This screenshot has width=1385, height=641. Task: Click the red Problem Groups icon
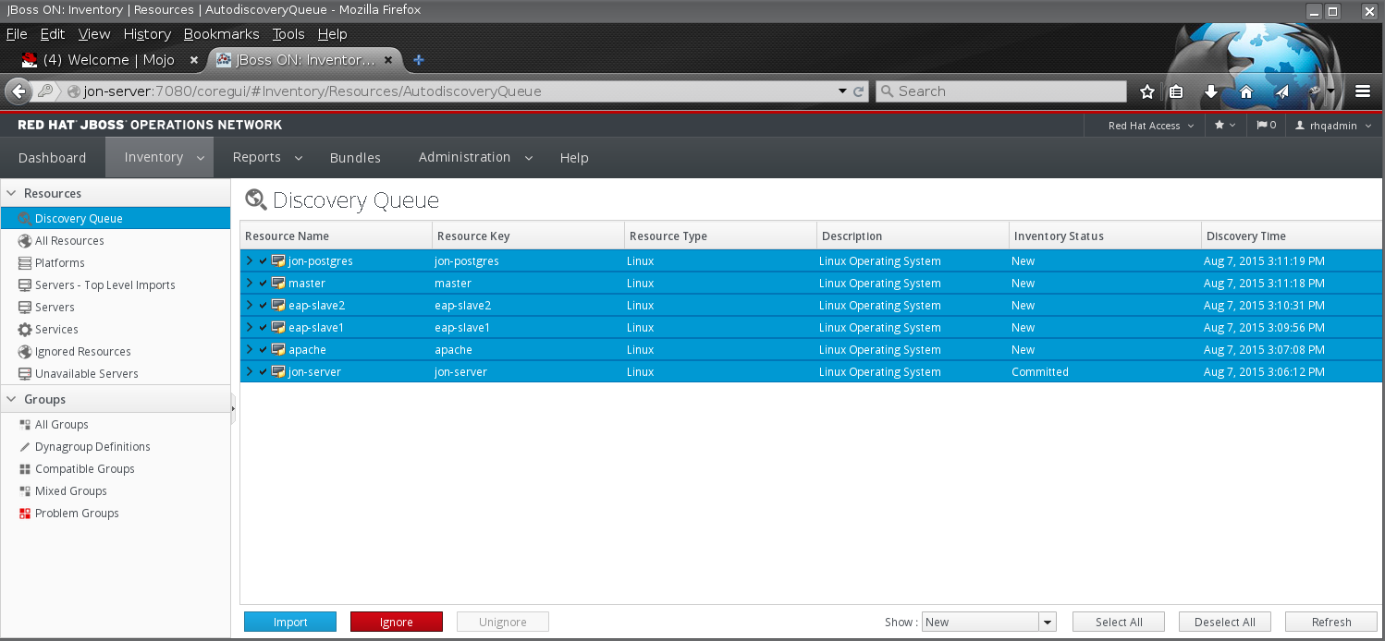pyautogui.click(x=26, y=514)
